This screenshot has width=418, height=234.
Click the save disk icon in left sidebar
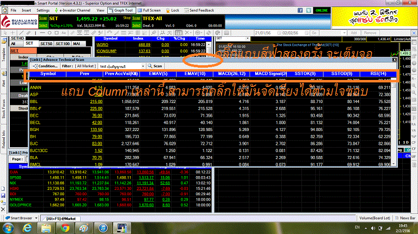(x=3, y=195)
